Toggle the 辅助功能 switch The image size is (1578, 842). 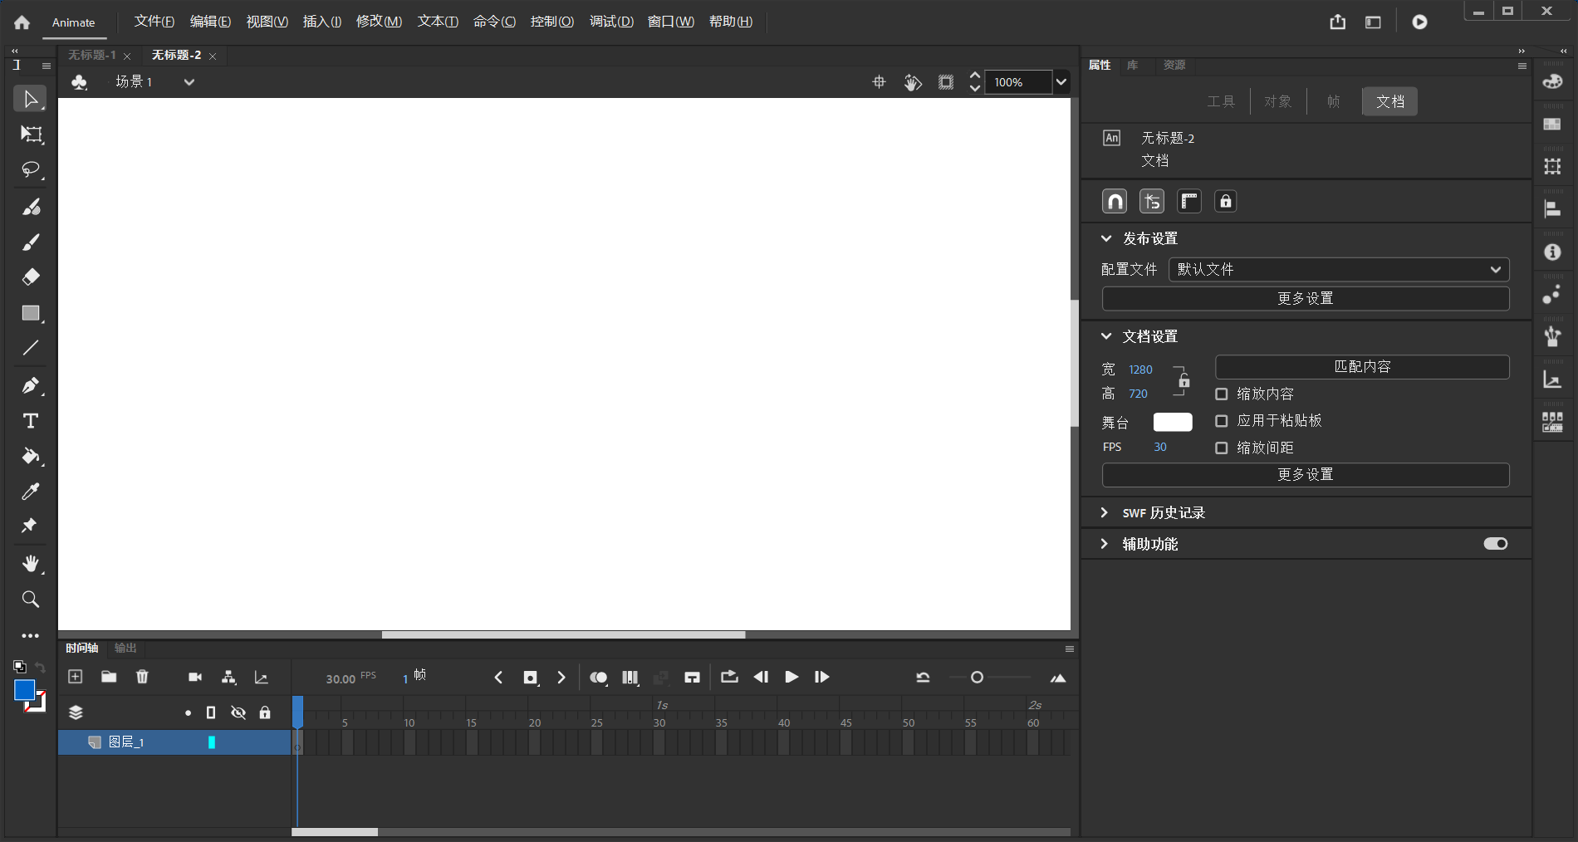coord(1496,543)
